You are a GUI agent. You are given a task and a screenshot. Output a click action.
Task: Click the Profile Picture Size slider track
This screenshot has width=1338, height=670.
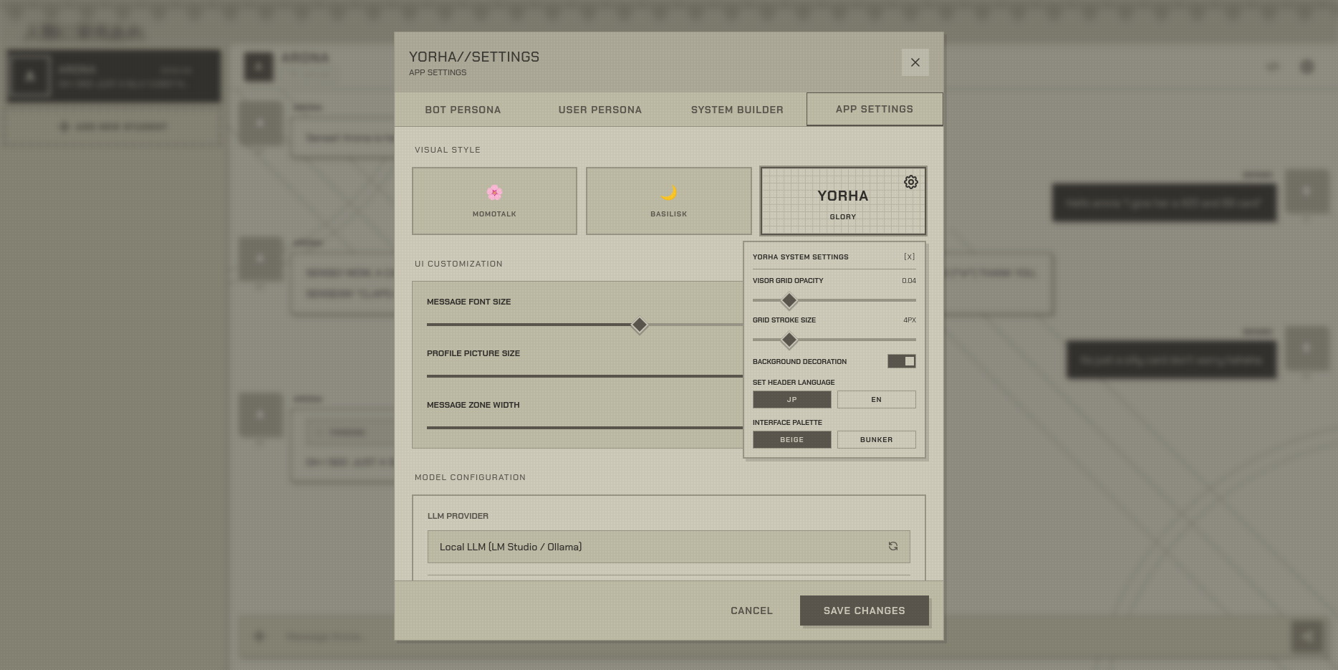[584, 376]
